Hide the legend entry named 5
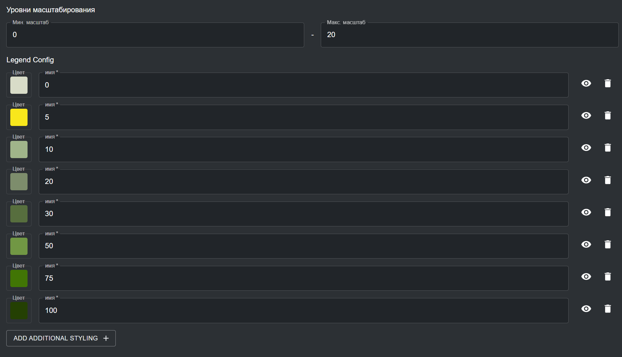Image resolution: width=622 pixels, height=357 pixels. point(586,116)
